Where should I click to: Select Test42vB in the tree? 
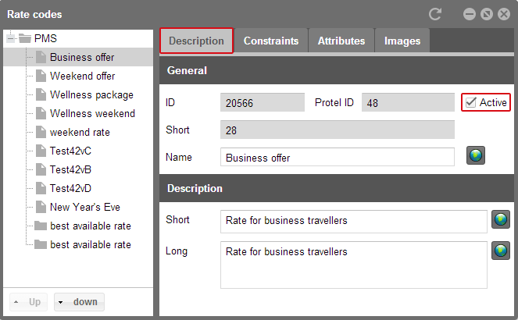coord(70,169)
